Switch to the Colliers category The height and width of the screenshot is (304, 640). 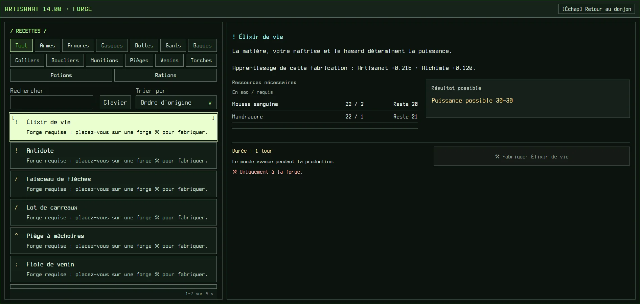click(x=27, y=60)
